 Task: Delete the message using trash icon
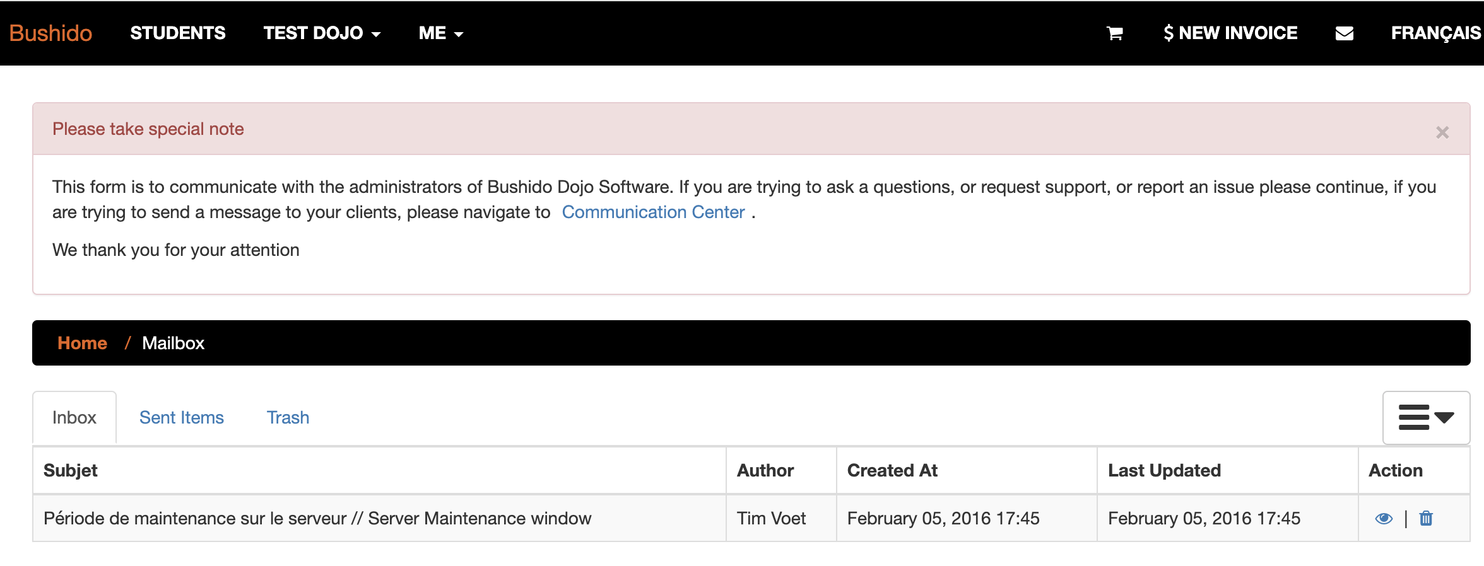[1426, 519]
